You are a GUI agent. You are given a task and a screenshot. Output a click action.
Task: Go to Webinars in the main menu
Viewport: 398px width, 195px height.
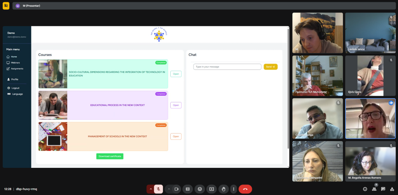click(x=15, y=62)
